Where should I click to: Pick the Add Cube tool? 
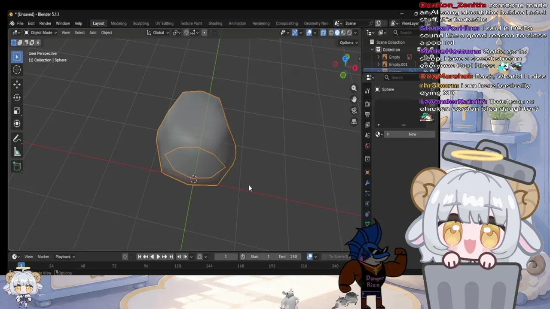click(x=17, y=167)
